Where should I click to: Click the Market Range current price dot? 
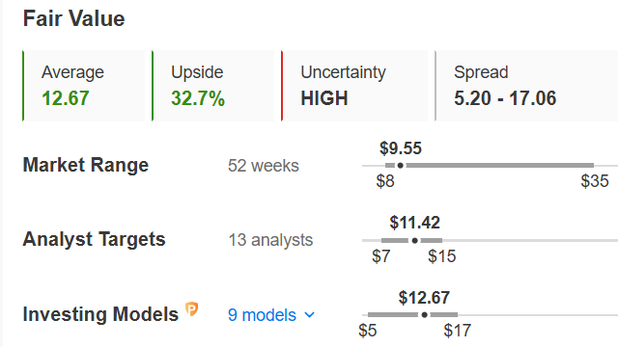click(400, 166)
